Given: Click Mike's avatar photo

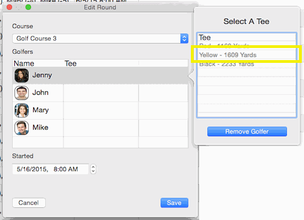Looking at the screenshot, I should pos(22,128).
